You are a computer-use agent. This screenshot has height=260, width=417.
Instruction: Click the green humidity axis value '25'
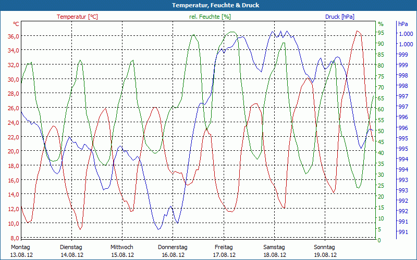pyautogui.click(x=381, y=186)
